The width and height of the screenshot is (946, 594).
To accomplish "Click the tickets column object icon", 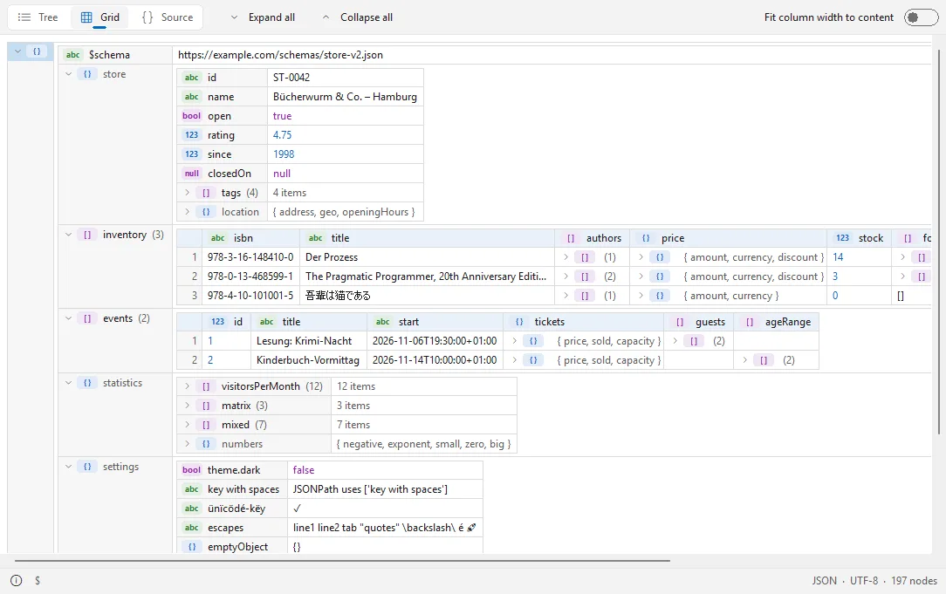I will click(x=519, y=322).
